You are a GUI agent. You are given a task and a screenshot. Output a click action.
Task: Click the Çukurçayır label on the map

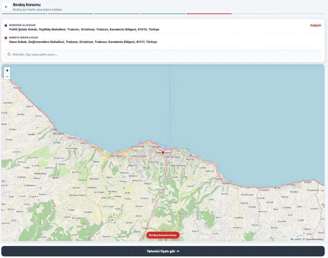[x=154, y=162]
